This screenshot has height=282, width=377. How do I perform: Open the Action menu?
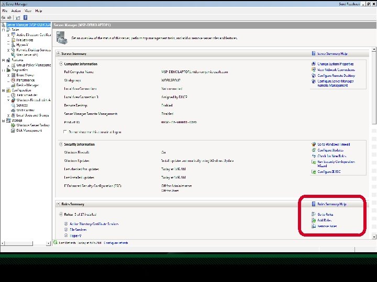[x=16, y=11]
